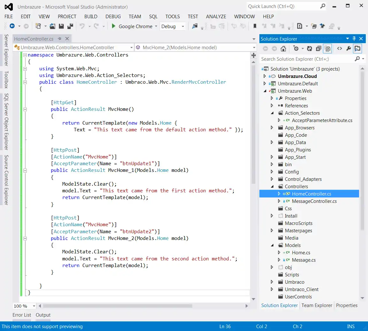Expand the Umbrazure.Cloud project node
This screenshot has height=331, width=368.
pos(265,76)
